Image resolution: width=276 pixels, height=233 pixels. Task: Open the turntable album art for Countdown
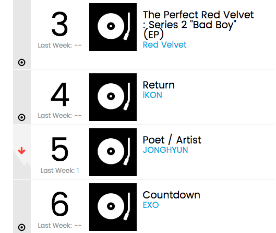(x=113, y=207)
